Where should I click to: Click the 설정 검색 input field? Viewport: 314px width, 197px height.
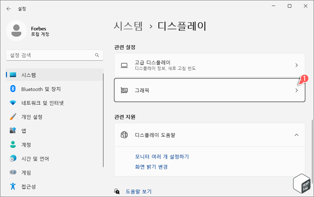(55, 55)
